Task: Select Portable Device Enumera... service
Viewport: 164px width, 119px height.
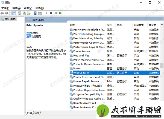Action: click(x=89, y=64)
